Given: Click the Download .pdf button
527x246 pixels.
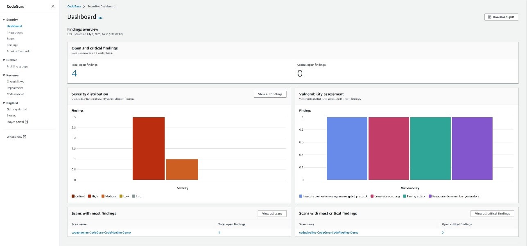Looking at the screenshot, I should (x=501, y=17).
